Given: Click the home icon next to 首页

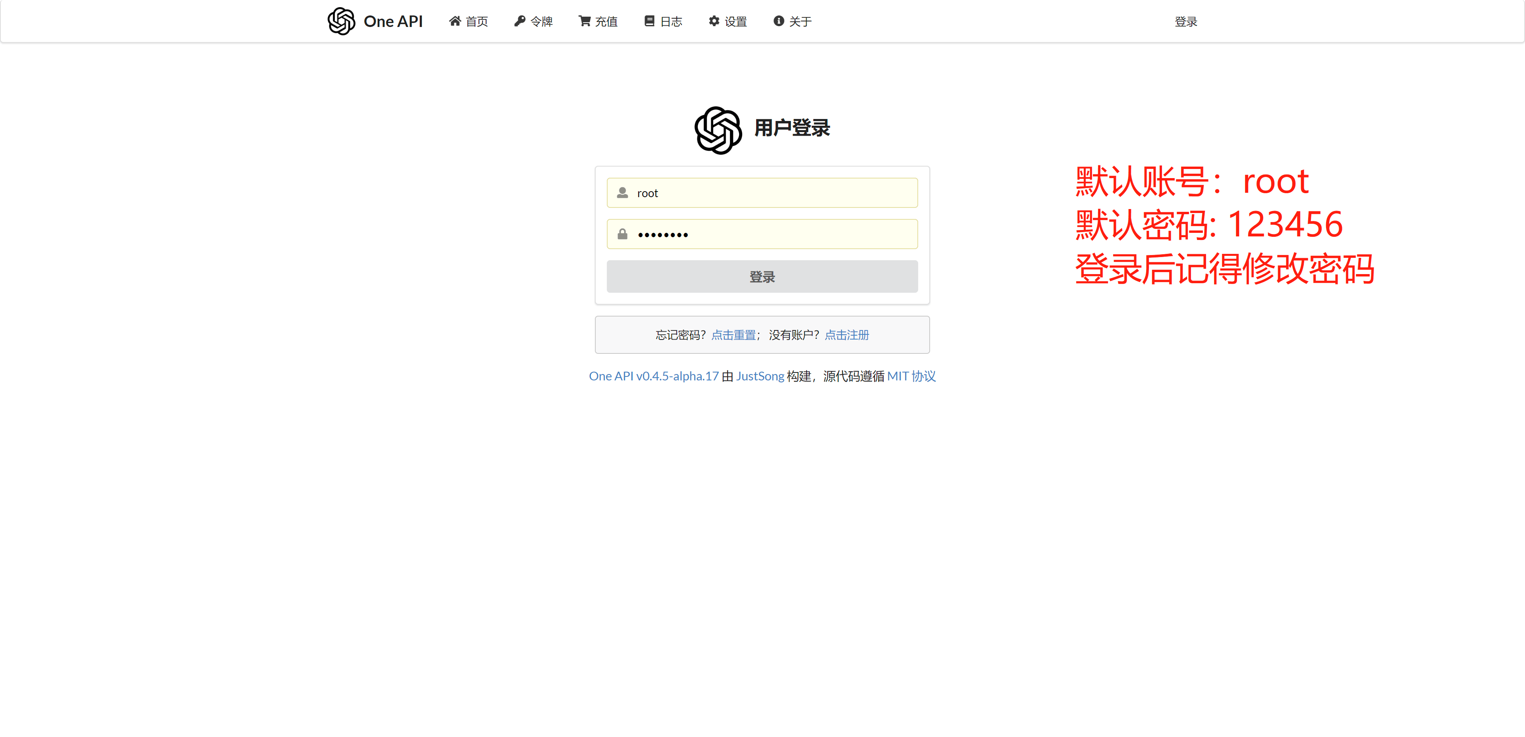Looking at the screenshot, I should click(x=455, y=21).
